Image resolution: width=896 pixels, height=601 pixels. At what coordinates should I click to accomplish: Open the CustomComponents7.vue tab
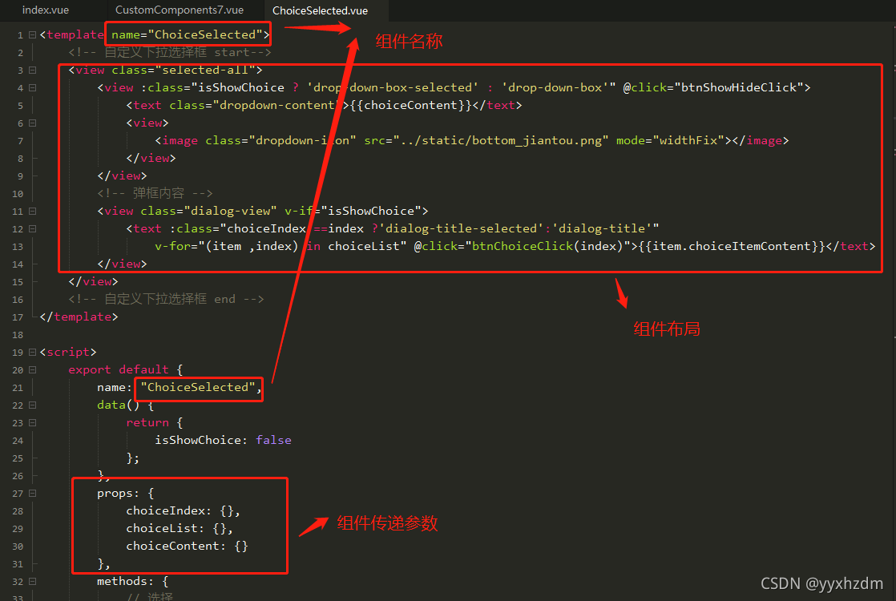[x=180, y=10]
